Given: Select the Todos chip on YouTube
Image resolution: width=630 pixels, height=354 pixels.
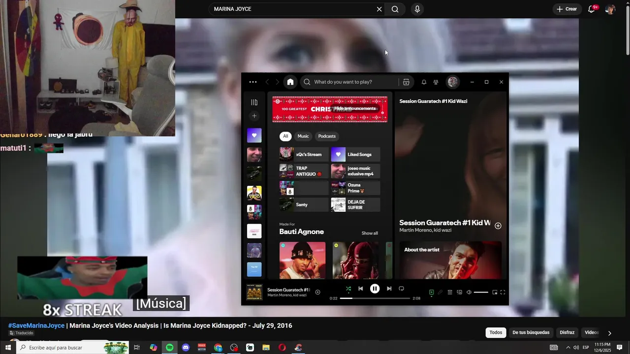Looking at the screenshot, I should pyautogui.click(x=496, y=332).
